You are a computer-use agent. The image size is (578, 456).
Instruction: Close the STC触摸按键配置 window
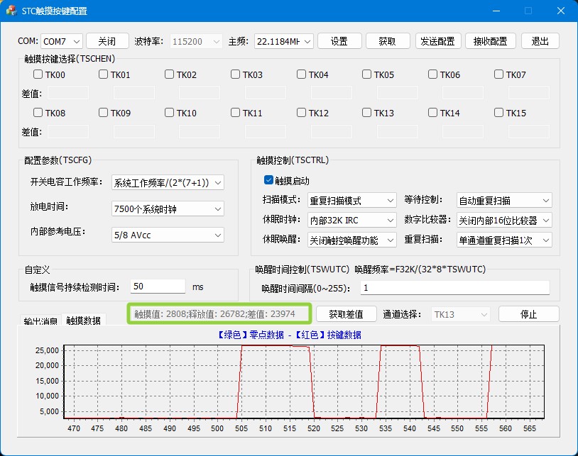(561, 11)
